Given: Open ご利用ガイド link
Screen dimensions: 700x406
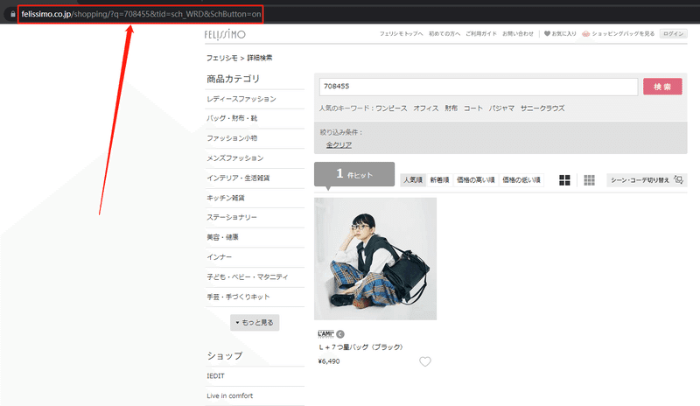Looking at the screenshot, I should (x=480, y=33).
